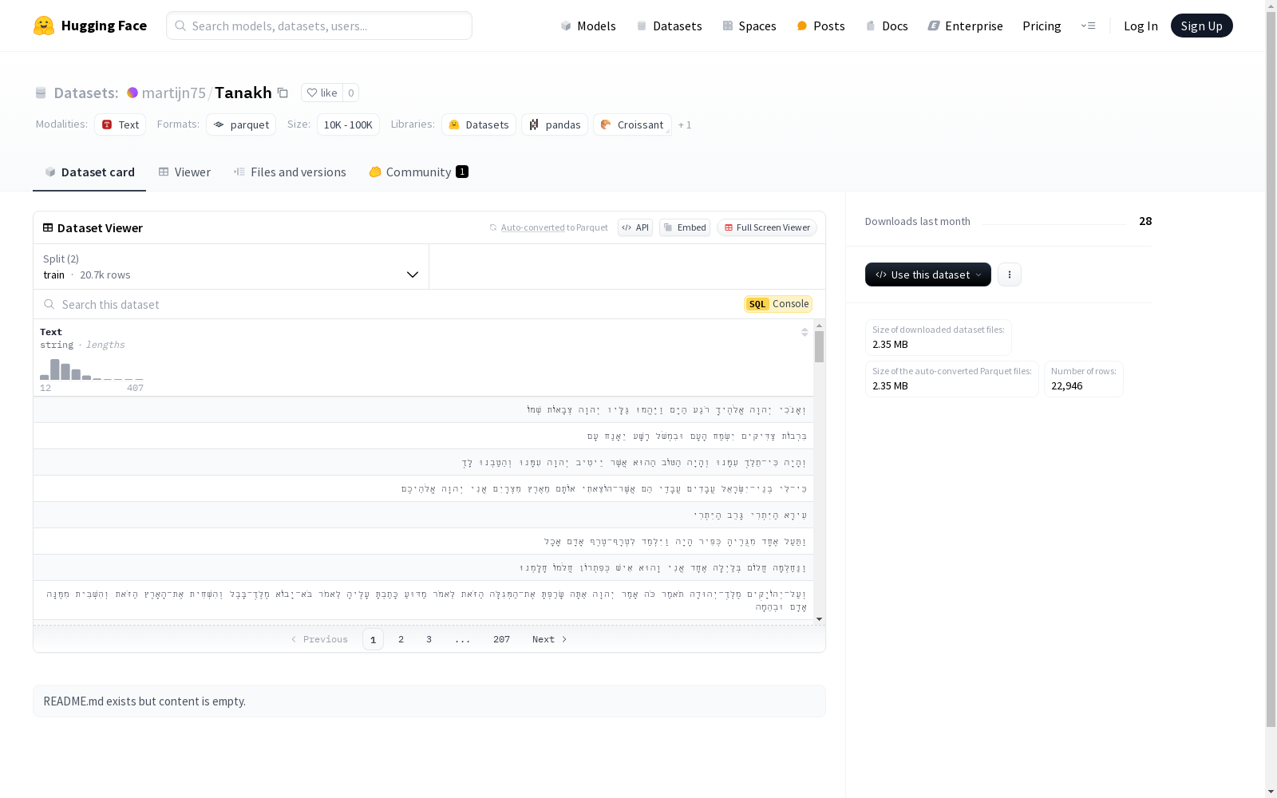Go to Models in top navigation
1277x798 pixels.
coord(588,26)
